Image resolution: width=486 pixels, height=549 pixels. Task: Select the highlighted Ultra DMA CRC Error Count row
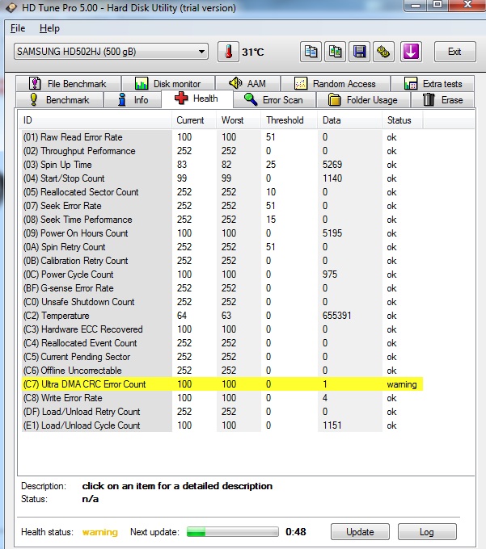point(222,384)
